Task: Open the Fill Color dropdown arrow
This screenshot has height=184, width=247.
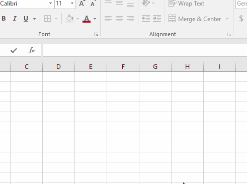Action: point(77,19)
